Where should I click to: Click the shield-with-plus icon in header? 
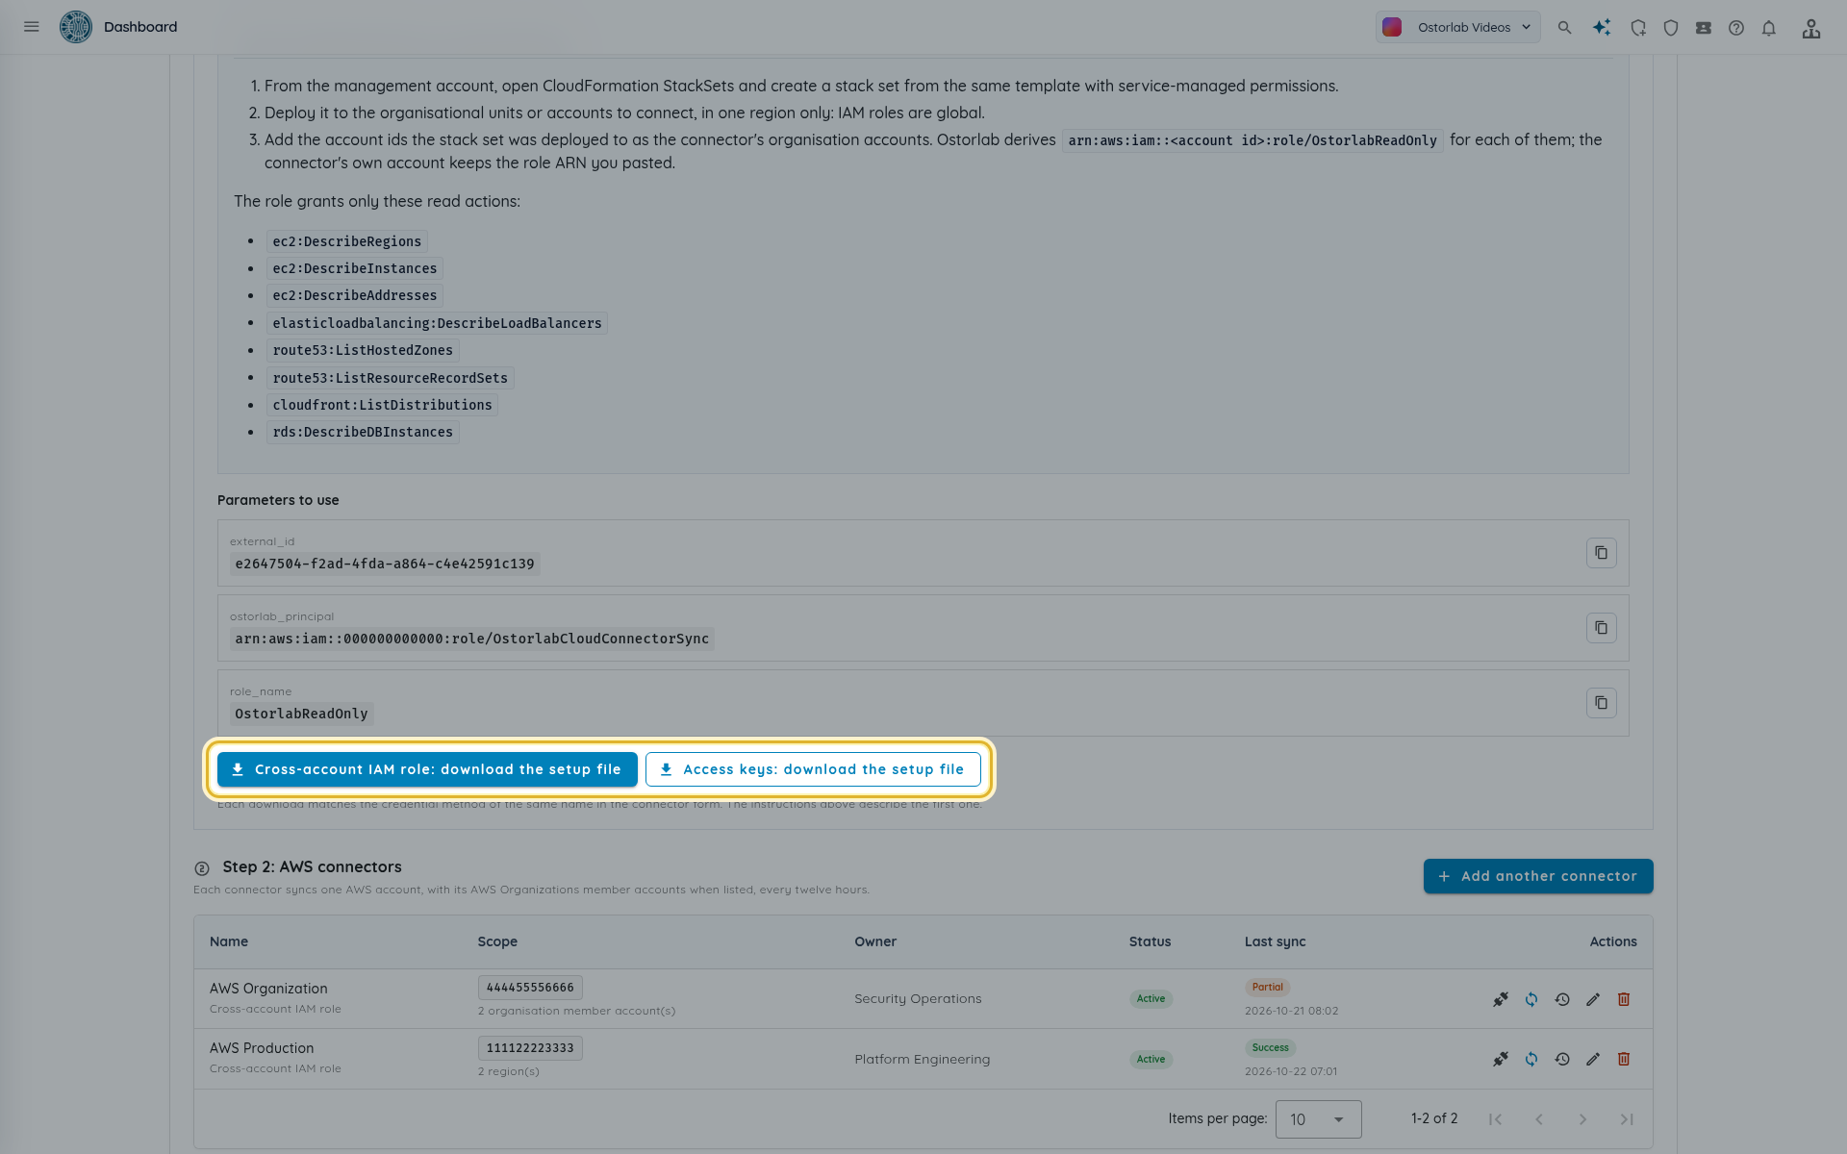pyautogui.click(x=1638, y=28)
